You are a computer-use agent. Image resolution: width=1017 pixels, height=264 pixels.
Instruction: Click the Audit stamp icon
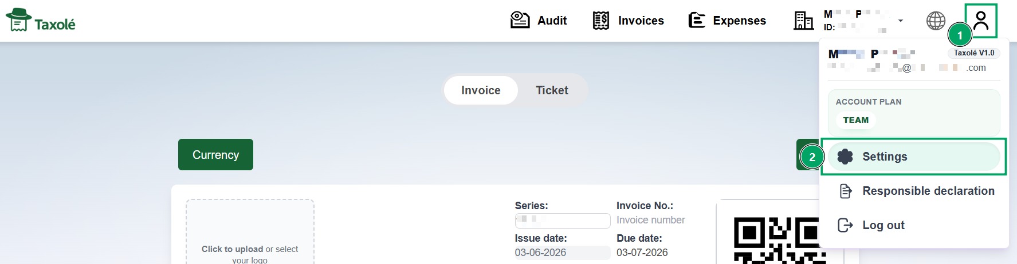[520, 20]
